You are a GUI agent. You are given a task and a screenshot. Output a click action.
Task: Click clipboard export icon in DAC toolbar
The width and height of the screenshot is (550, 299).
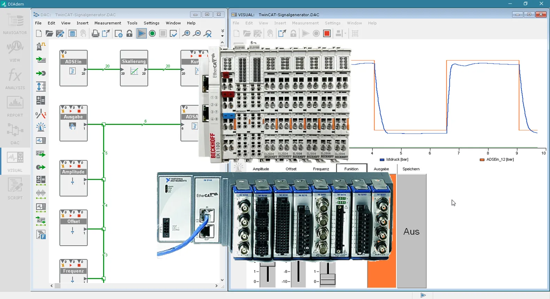pyautogui.click(x=106, y=33)
